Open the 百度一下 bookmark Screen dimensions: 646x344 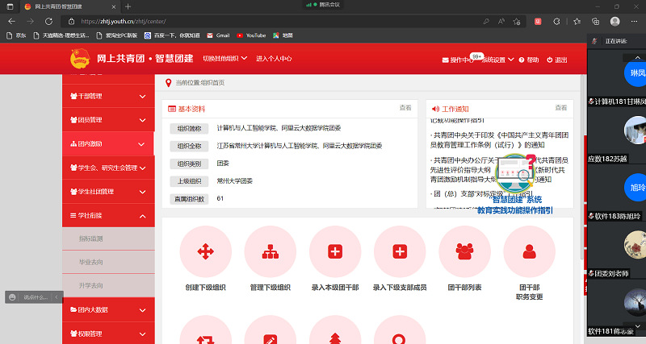click(172, 35)
